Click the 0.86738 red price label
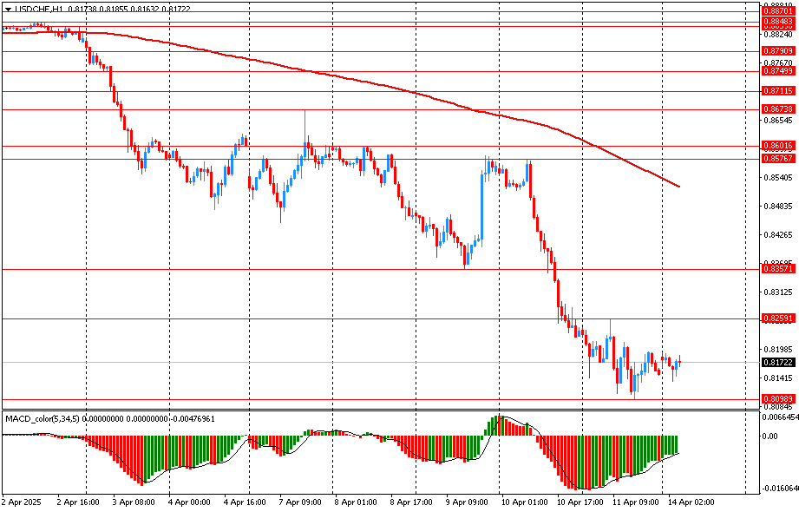 click(776, 109)
